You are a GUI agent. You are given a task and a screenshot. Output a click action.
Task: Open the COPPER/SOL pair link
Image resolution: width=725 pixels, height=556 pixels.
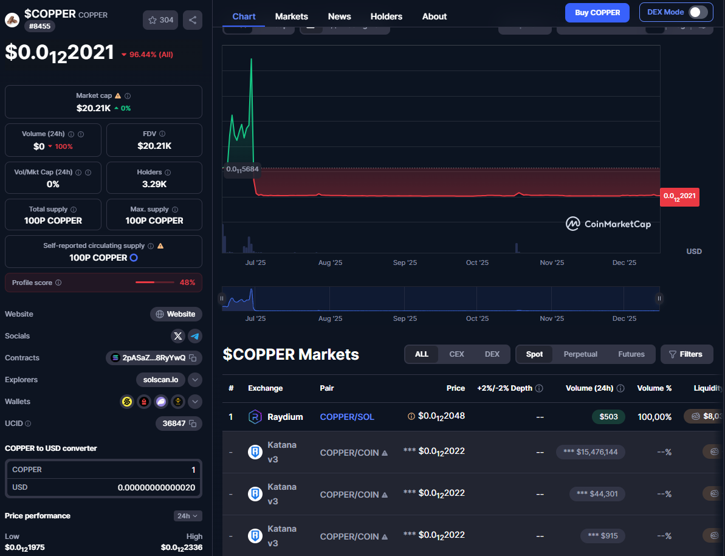pos(347,417)
